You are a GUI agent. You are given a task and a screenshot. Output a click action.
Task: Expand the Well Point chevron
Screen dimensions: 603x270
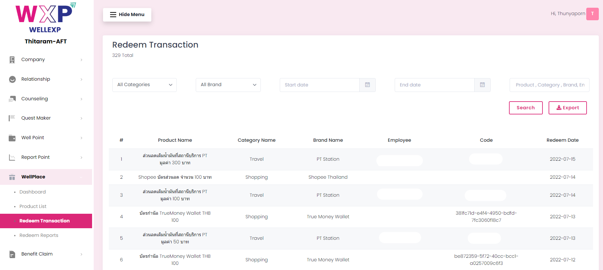pos(81,138)
